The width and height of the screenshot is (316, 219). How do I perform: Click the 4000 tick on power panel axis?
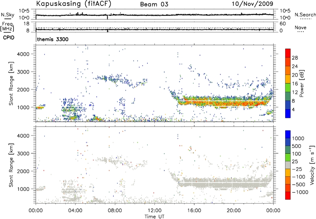(23, 54)
